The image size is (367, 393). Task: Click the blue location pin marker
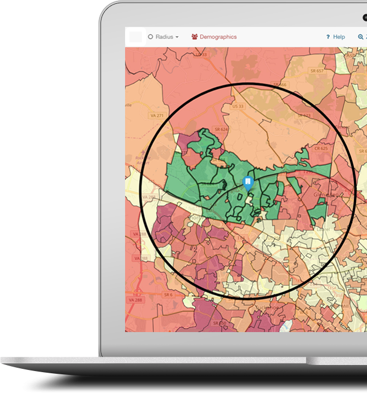click(248, 183)
